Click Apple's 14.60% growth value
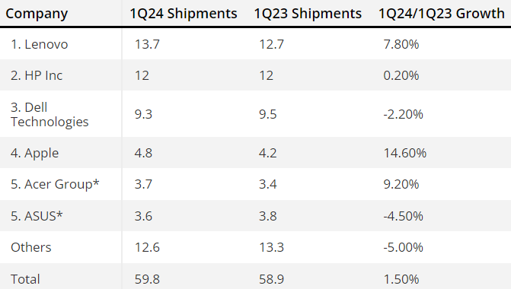 click(404, 153)
